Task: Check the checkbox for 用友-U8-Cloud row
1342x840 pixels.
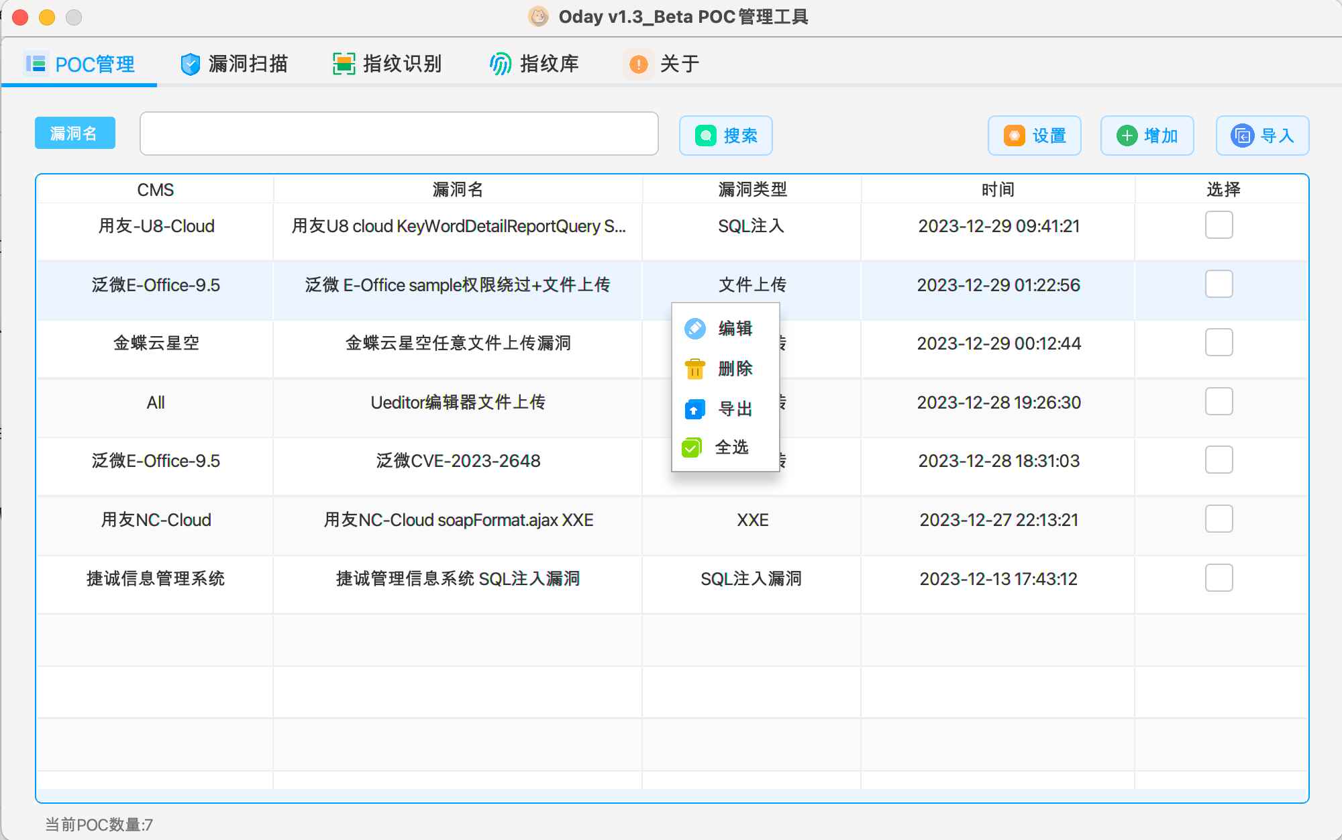Action: tap(1219, 225)
